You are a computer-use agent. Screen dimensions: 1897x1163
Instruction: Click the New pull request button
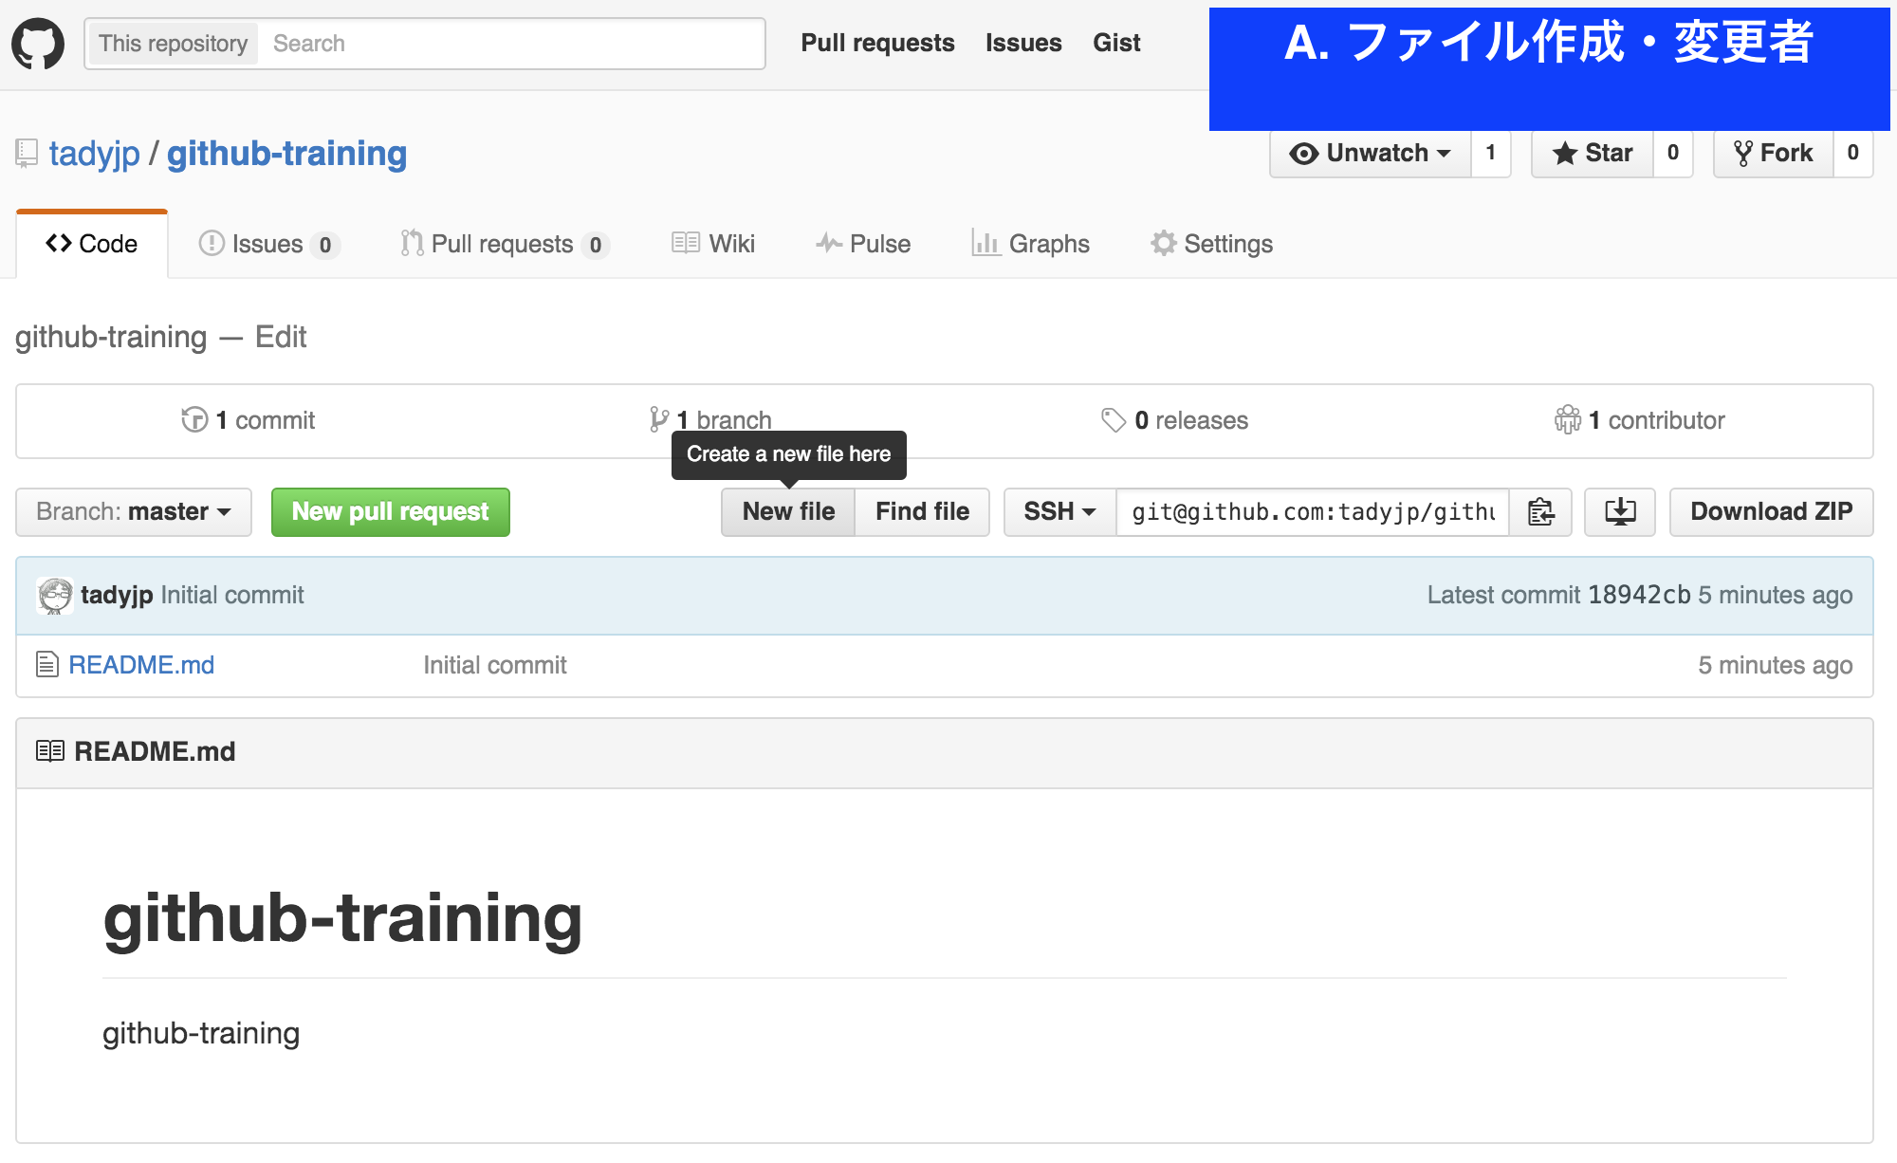[x=391, y=512]
